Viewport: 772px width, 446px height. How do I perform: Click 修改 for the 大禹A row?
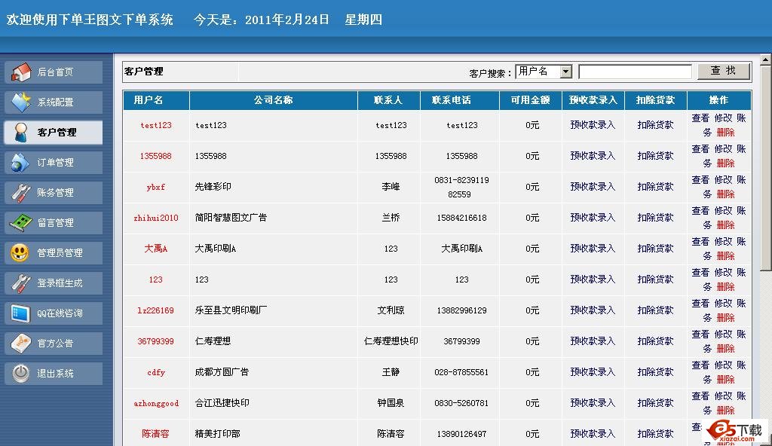(723, 242)
